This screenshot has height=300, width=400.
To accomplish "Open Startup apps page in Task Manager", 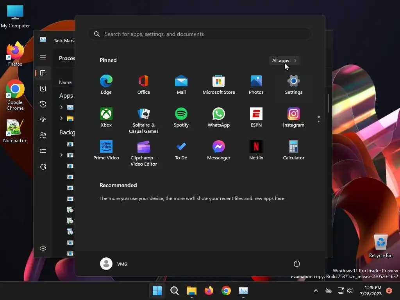I will [x=43, y=120].
